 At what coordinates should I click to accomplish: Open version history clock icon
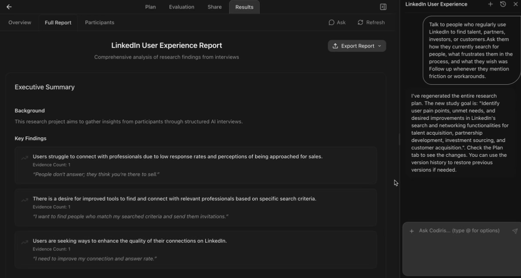[x=503, y=4]
